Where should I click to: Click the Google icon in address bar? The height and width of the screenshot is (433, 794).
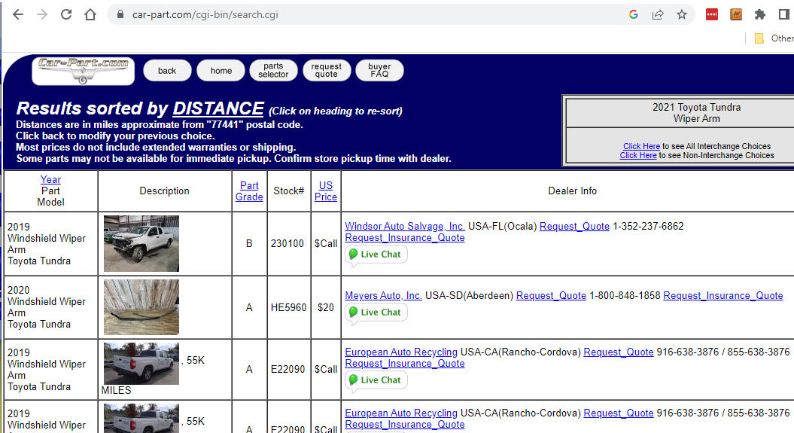tap(634, 14)
